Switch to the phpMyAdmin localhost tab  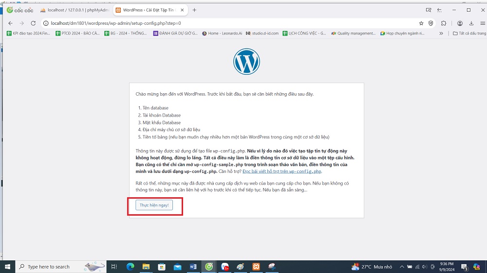click(x=75, y=10)
